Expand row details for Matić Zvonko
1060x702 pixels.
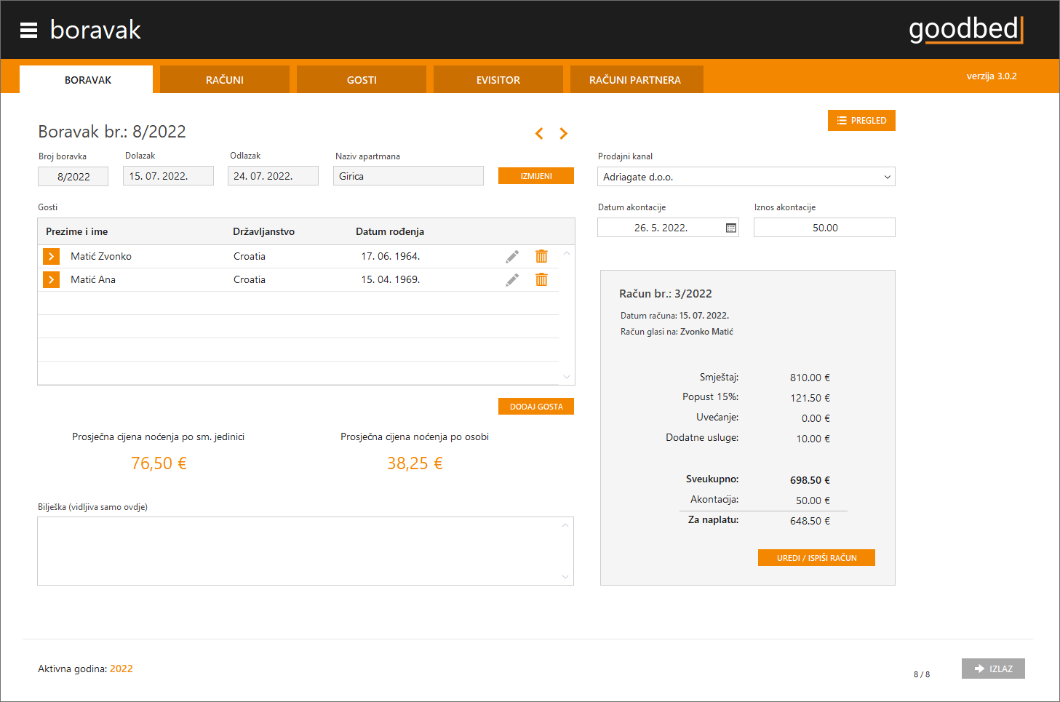(51, 256)
